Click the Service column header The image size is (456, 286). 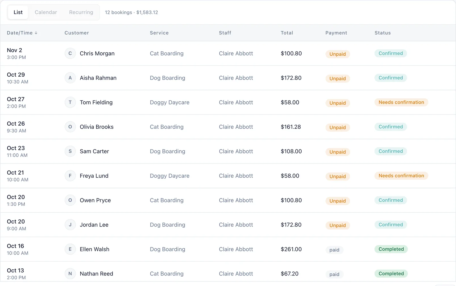(x=159, y=33)
